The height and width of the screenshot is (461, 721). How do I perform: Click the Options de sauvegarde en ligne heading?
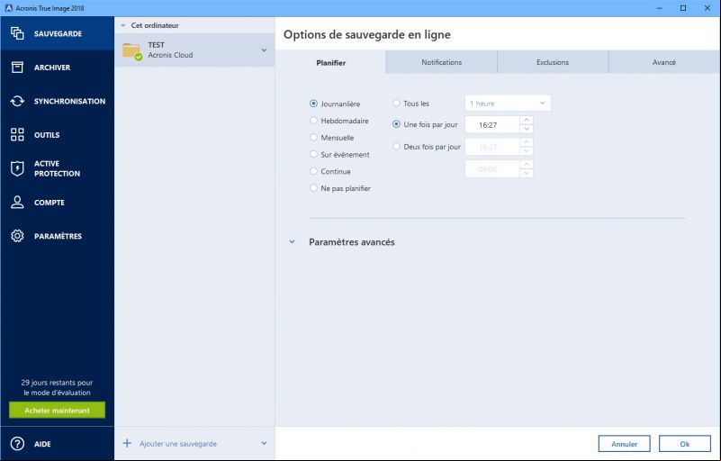[x=366, y=34]
